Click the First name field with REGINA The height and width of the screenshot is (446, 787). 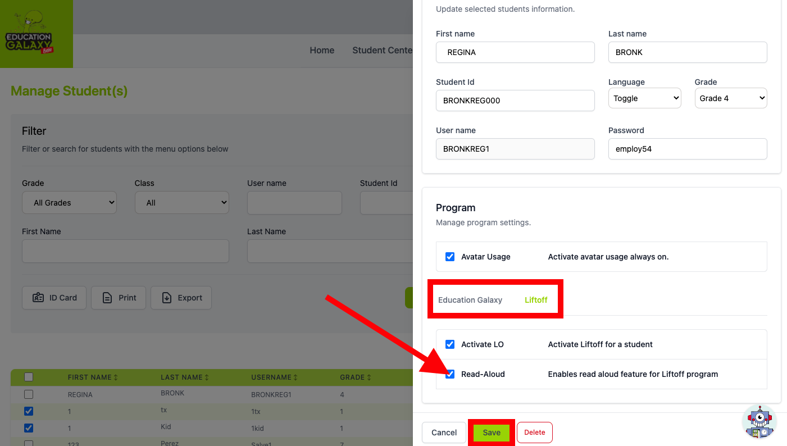click(x=515, y=52)
